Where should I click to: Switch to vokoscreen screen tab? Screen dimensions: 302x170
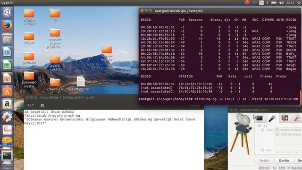(260, 118)
